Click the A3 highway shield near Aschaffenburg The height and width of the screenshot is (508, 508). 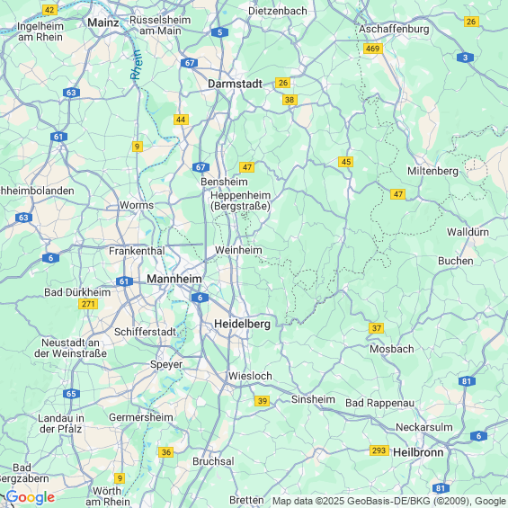(x=465, y=58)
